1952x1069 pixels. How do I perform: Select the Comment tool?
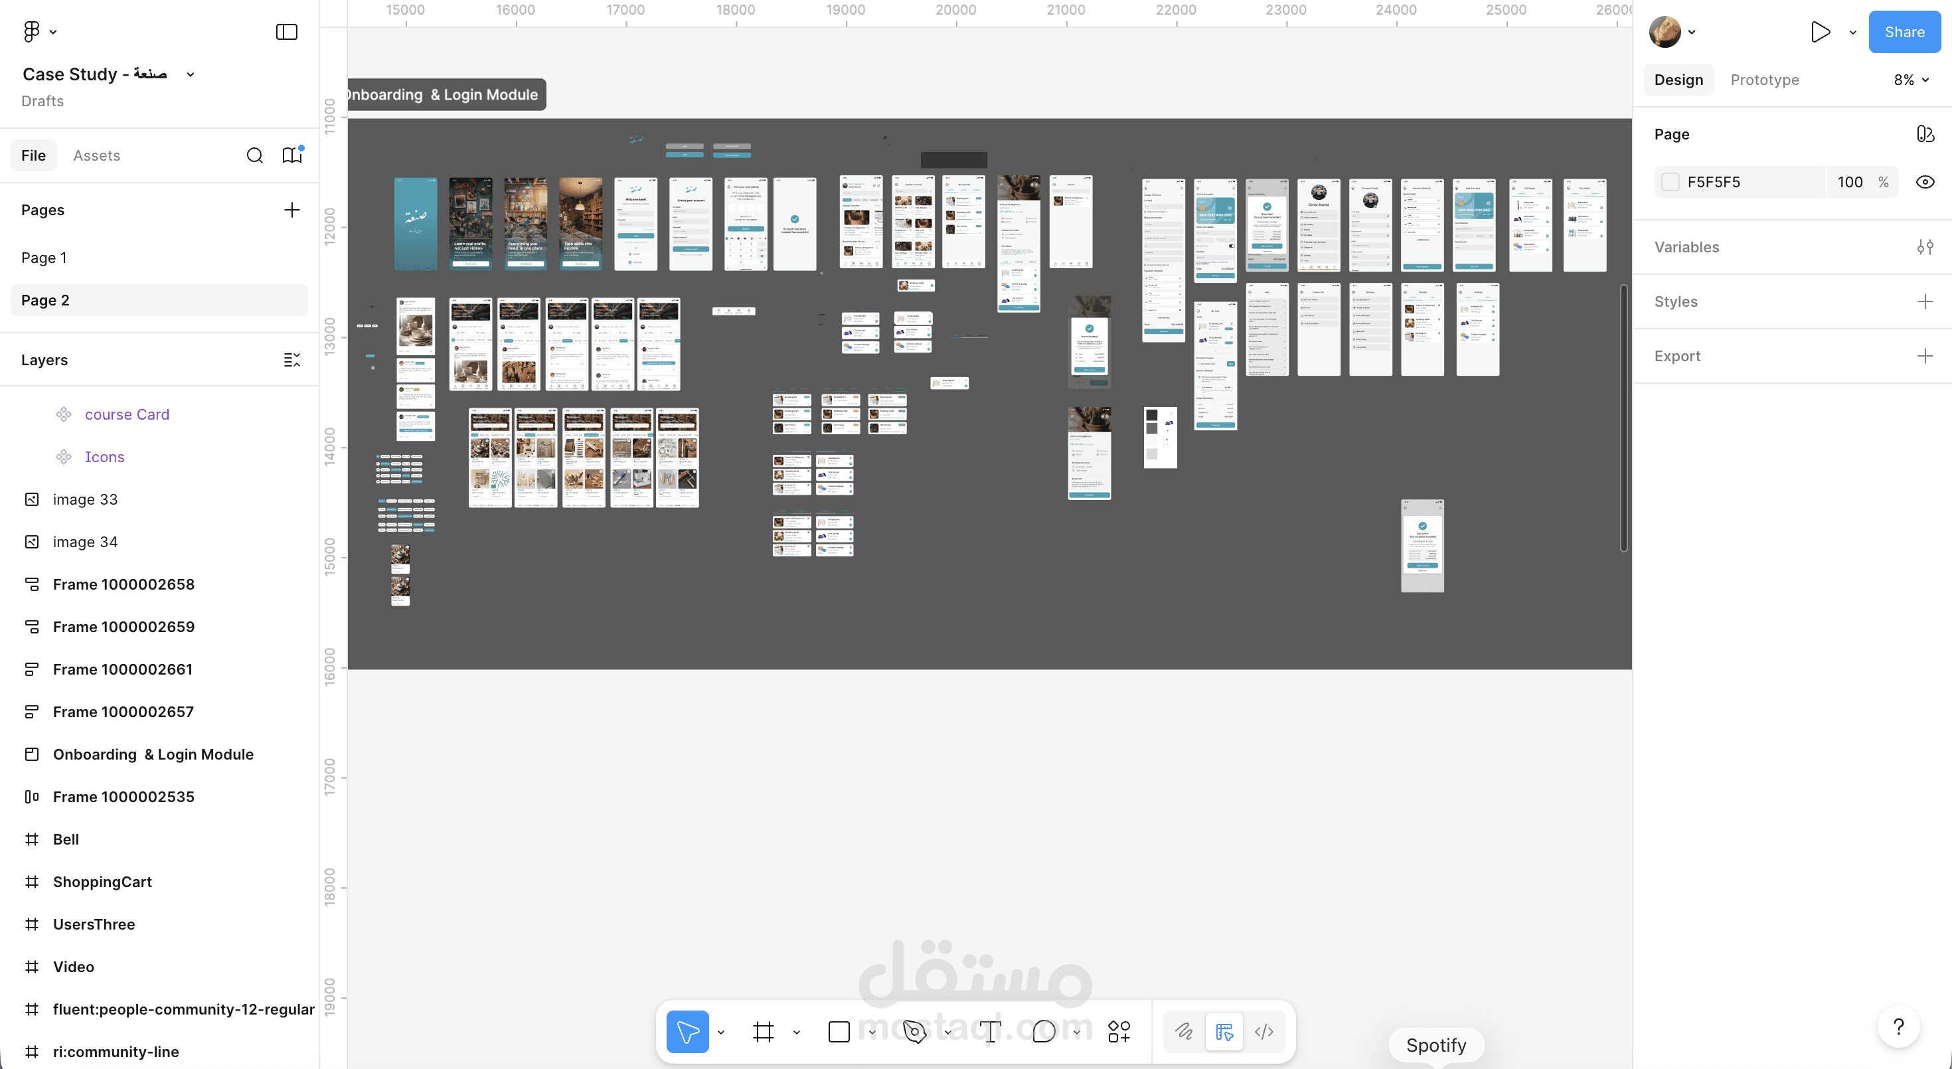pyautogui.click(x=1044, y=1031)
